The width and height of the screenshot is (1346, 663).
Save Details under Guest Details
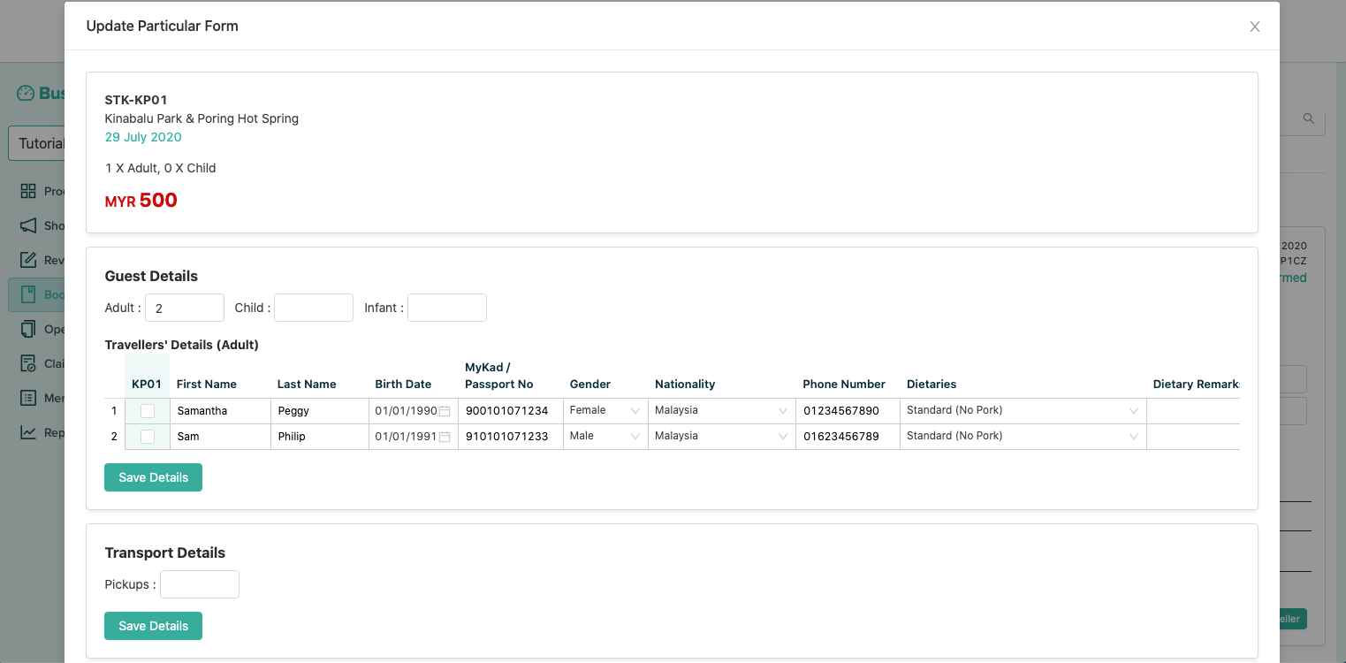[153, 477]
